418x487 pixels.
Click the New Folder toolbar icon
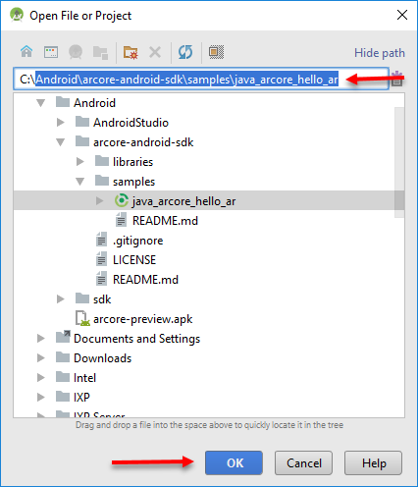(x=131, y=52)
